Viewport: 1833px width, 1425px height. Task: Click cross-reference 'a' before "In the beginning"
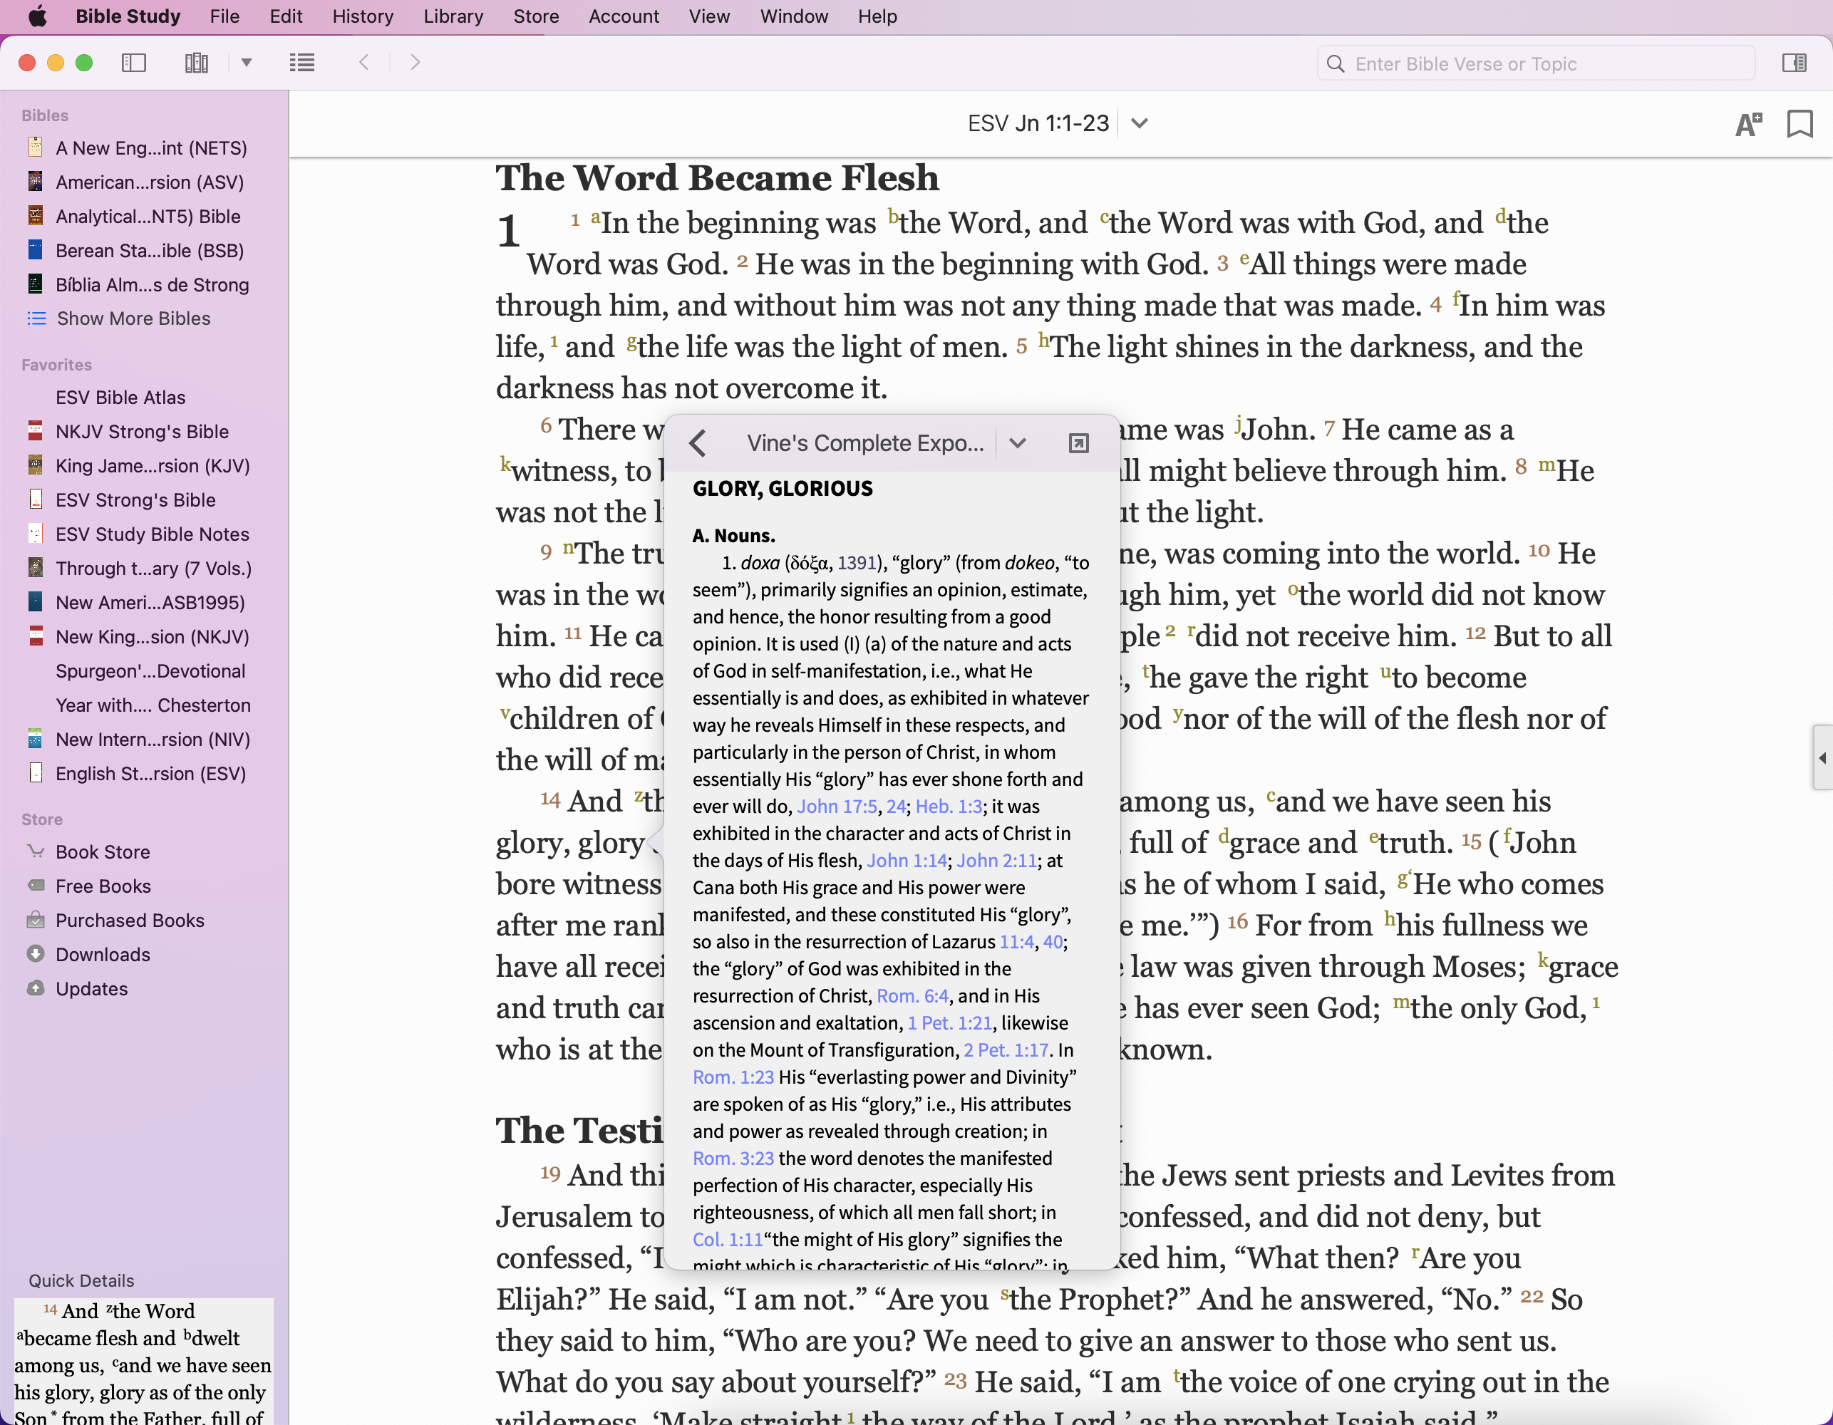click(x=595, y=217)
